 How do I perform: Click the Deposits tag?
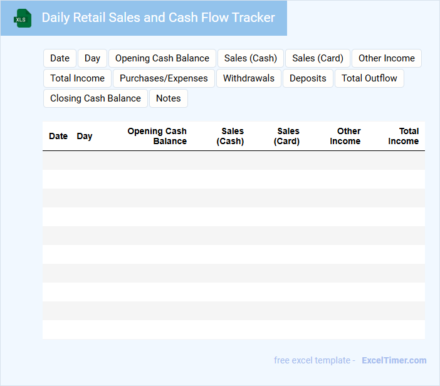coord(308,78)
